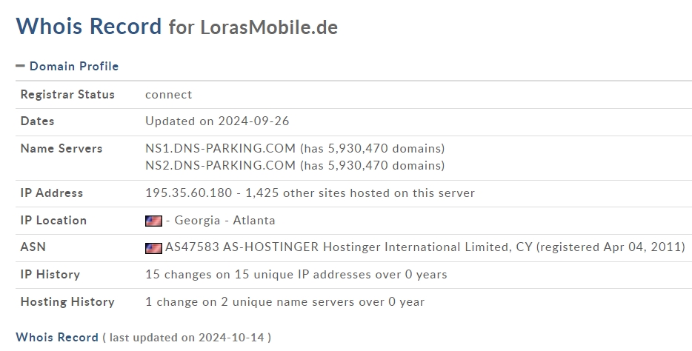Open Hosting History 1 change entry
The width and height of the screenshot is (692, 351).
coord(285,302)
